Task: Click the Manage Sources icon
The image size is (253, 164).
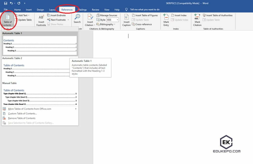Action: [x=108, y=15]
